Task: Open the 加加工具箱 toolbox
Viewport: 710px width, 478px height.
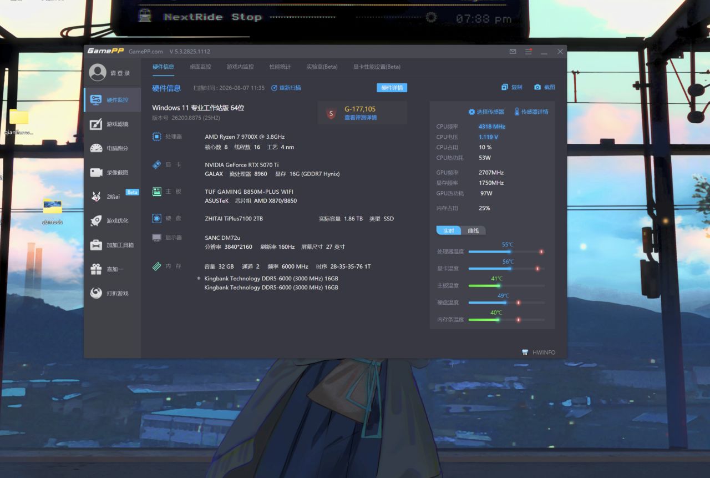Action: click(112, 245)
